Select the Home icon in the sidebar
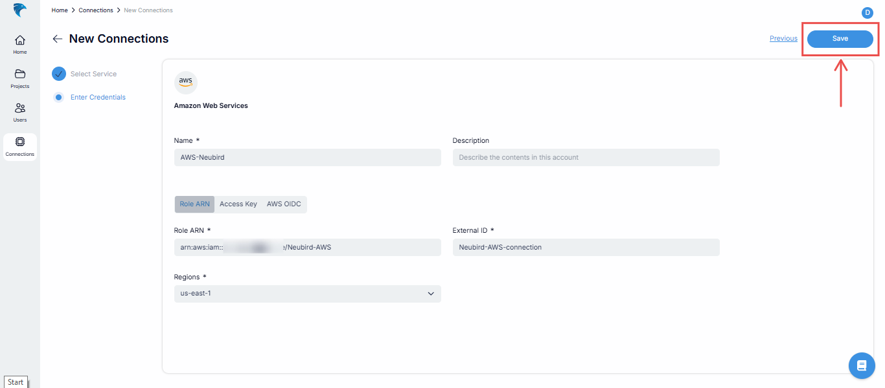885x388 pixels. [x=19, y=41]
